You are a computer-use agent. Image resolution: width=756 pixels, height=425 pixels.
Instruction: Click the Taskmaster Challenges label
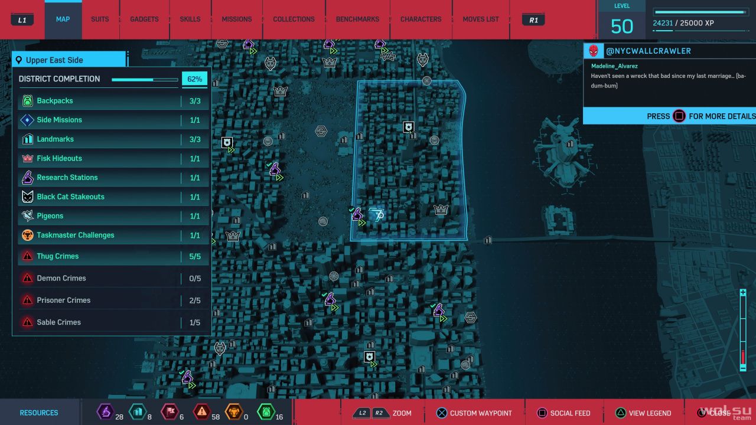click(76, 235)
